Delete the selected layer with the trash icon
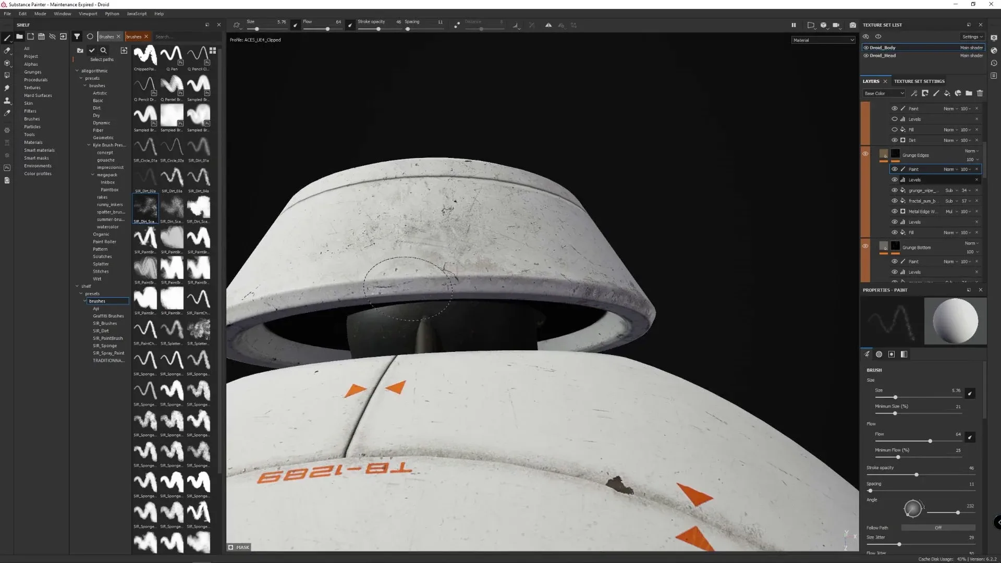This screenshot has height=563, width=1001. pos(980,93)
